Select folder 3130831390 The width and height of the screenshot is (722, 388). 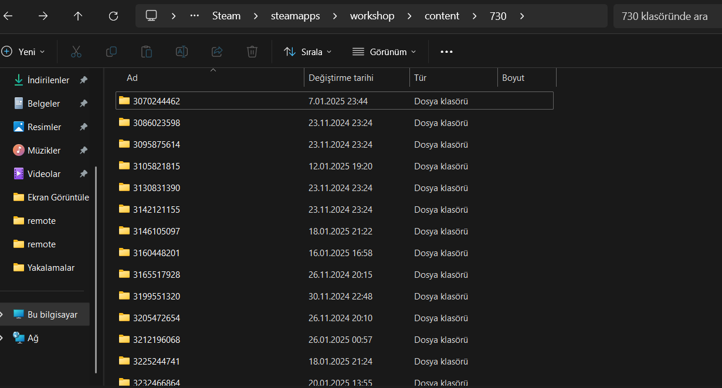(x=334, y=188)
